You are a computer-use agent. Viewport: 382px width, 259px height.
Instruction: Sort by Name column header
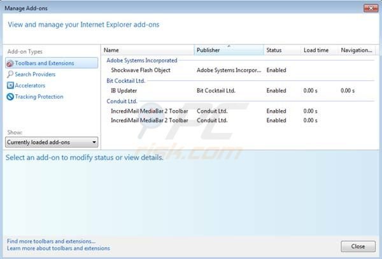click(x=148, y=50)
